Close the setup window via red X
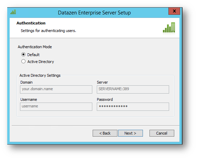Viewport: 197px width, 159px height. pyautogui.click(x=174, y=11)
